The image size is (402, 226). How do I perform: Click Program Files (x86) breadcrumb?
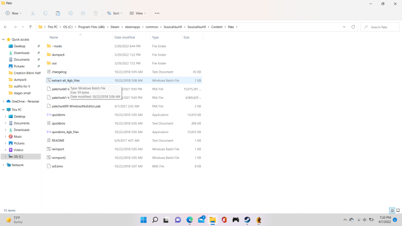(x=91, y=27)
